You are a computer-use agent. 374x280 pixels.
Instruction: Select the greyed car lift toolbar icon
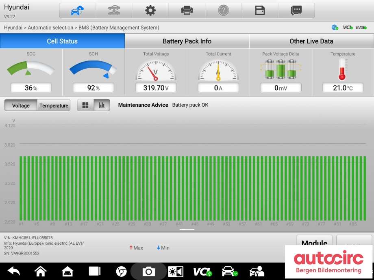point(114,11)
